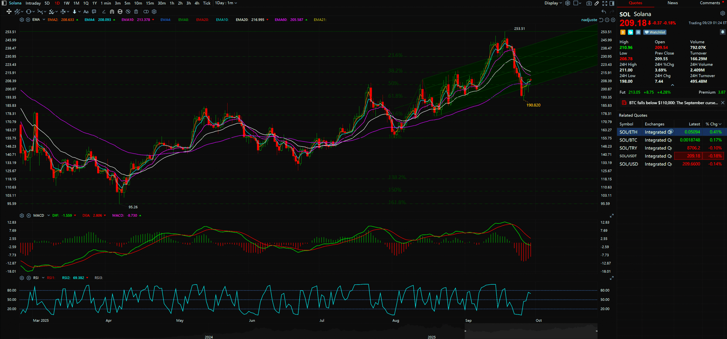Open MACD indicator settings gear
This screenshot has height=339, width=727.
(22, 216)
